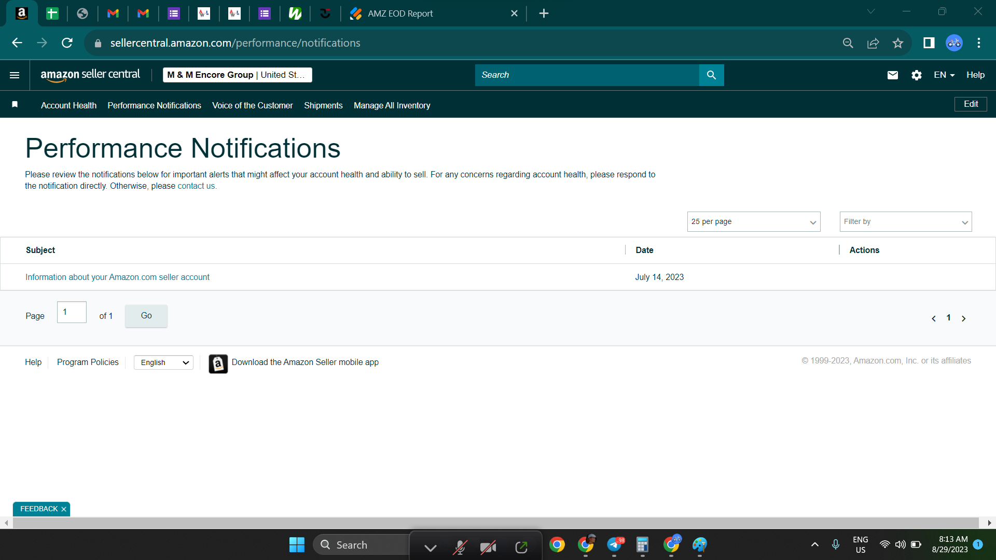
Task: Click the browser forward arrow
Action: tap(42, 43)
